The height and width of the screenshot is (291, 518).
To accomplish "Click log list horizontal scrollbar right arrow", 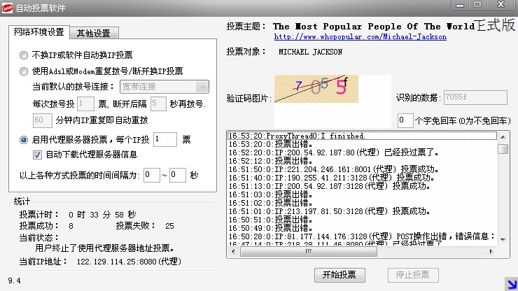I will (x=491, y=252).
